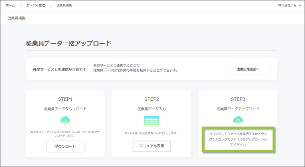
Task: Go to ホーム in the breadcrumb
Action: pos(10,5)
